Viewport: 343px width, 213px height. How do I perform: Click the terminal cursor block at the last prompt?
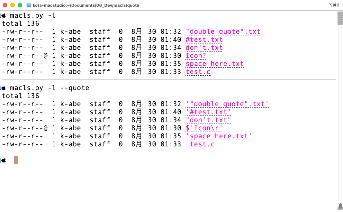coord(16,160)
